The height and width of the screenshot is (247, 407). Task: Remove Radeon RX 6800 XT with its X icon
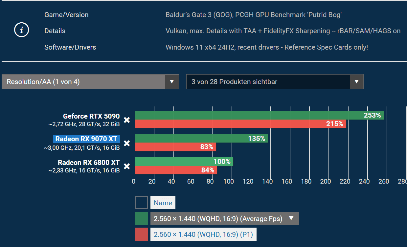click(127, 167)
